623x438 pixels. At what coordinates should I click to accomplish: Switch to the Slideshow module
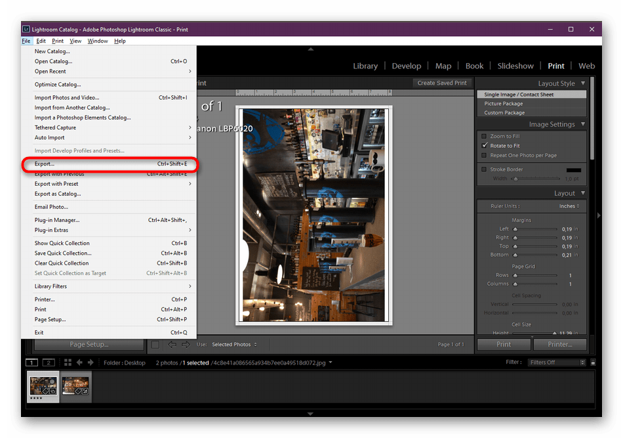point(515,66)
